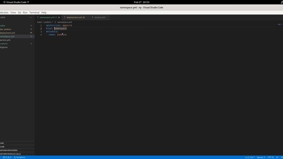Open Explorer more actions ellipsis
The image size is (283, 159).
31,18
